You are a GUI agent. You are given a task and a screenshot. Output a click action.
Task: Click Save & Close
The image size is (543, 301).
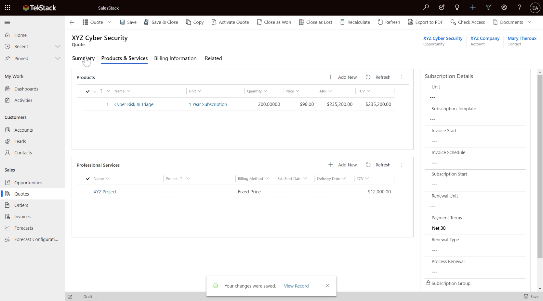click(161, 22)
